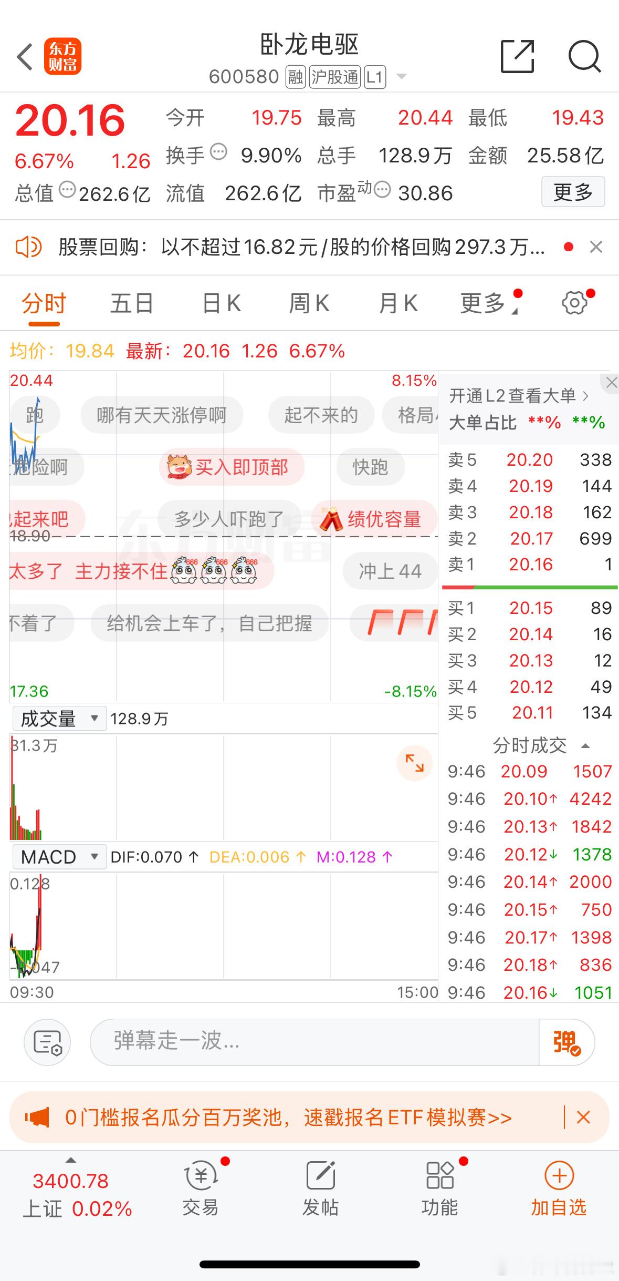Viewport: 619px width, 1281px height.
Task: Open ETF模拟赛 signup banner link
Action: [x=288, y=1117]
